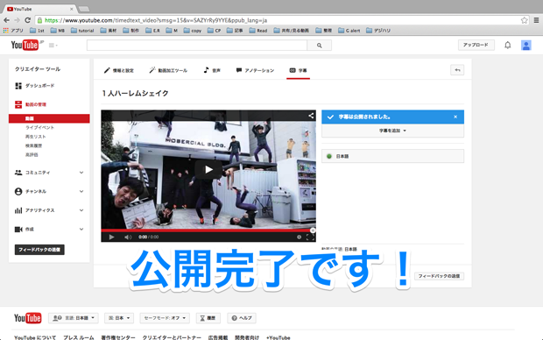Click the browser address bar URL
543x340 pixels.
pos(156,20)
